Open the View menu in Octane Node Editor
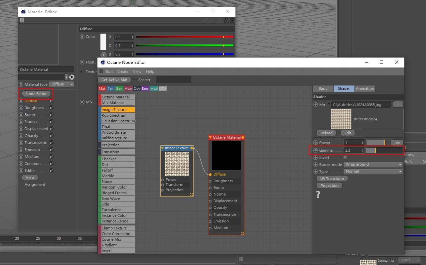The image size is (426, 265). click(x=137, y=71)
